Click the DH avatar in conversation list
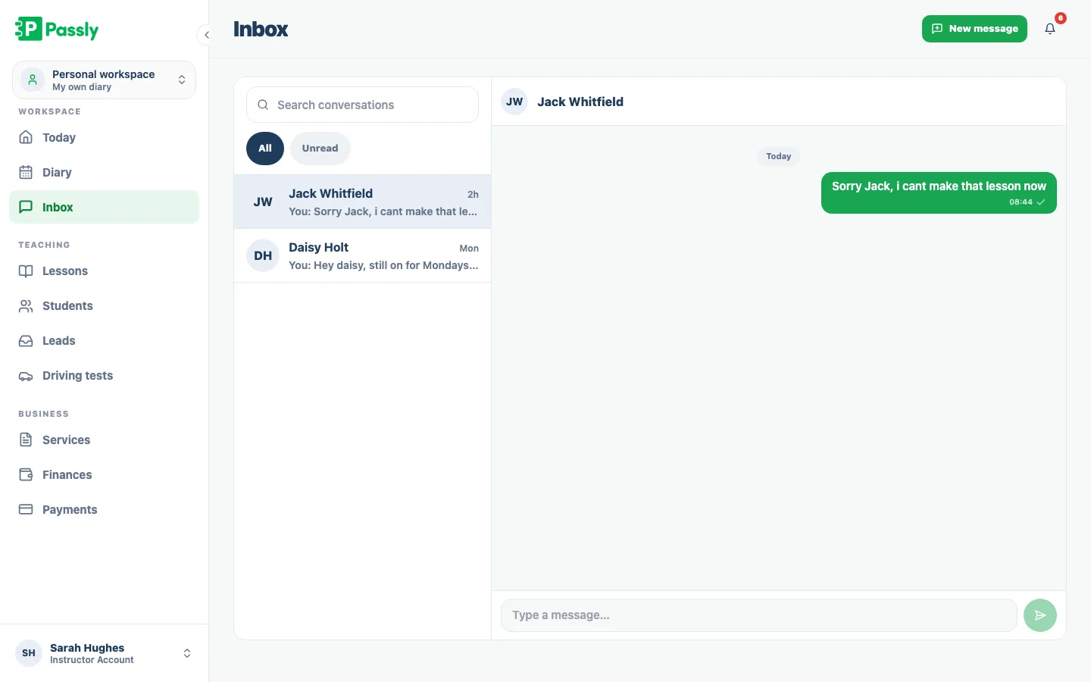The width and height of the screenshot is (1091, 682). click(x=263, y=255)
